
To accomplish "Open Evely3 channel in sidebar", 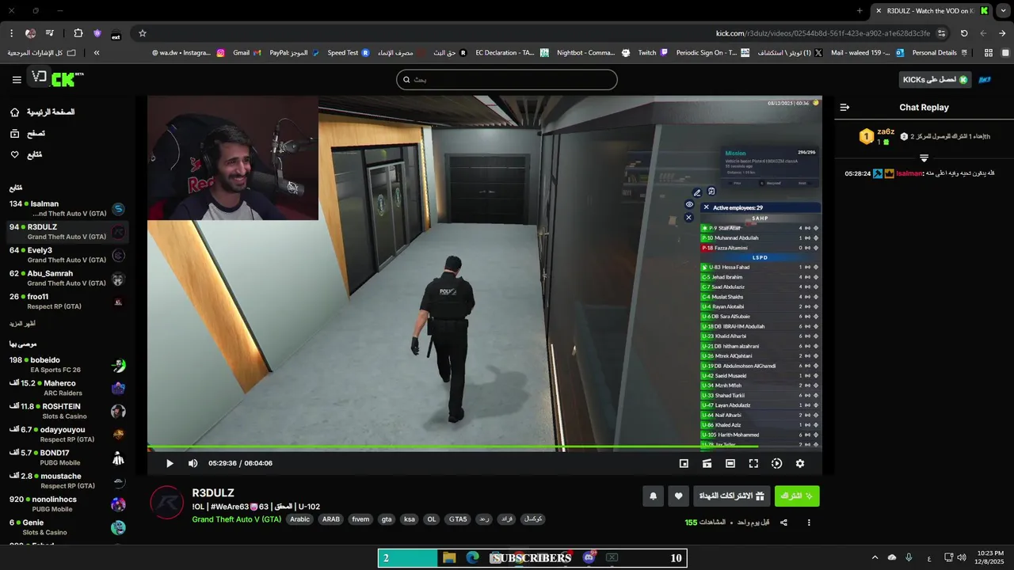I will coord(67,255).
